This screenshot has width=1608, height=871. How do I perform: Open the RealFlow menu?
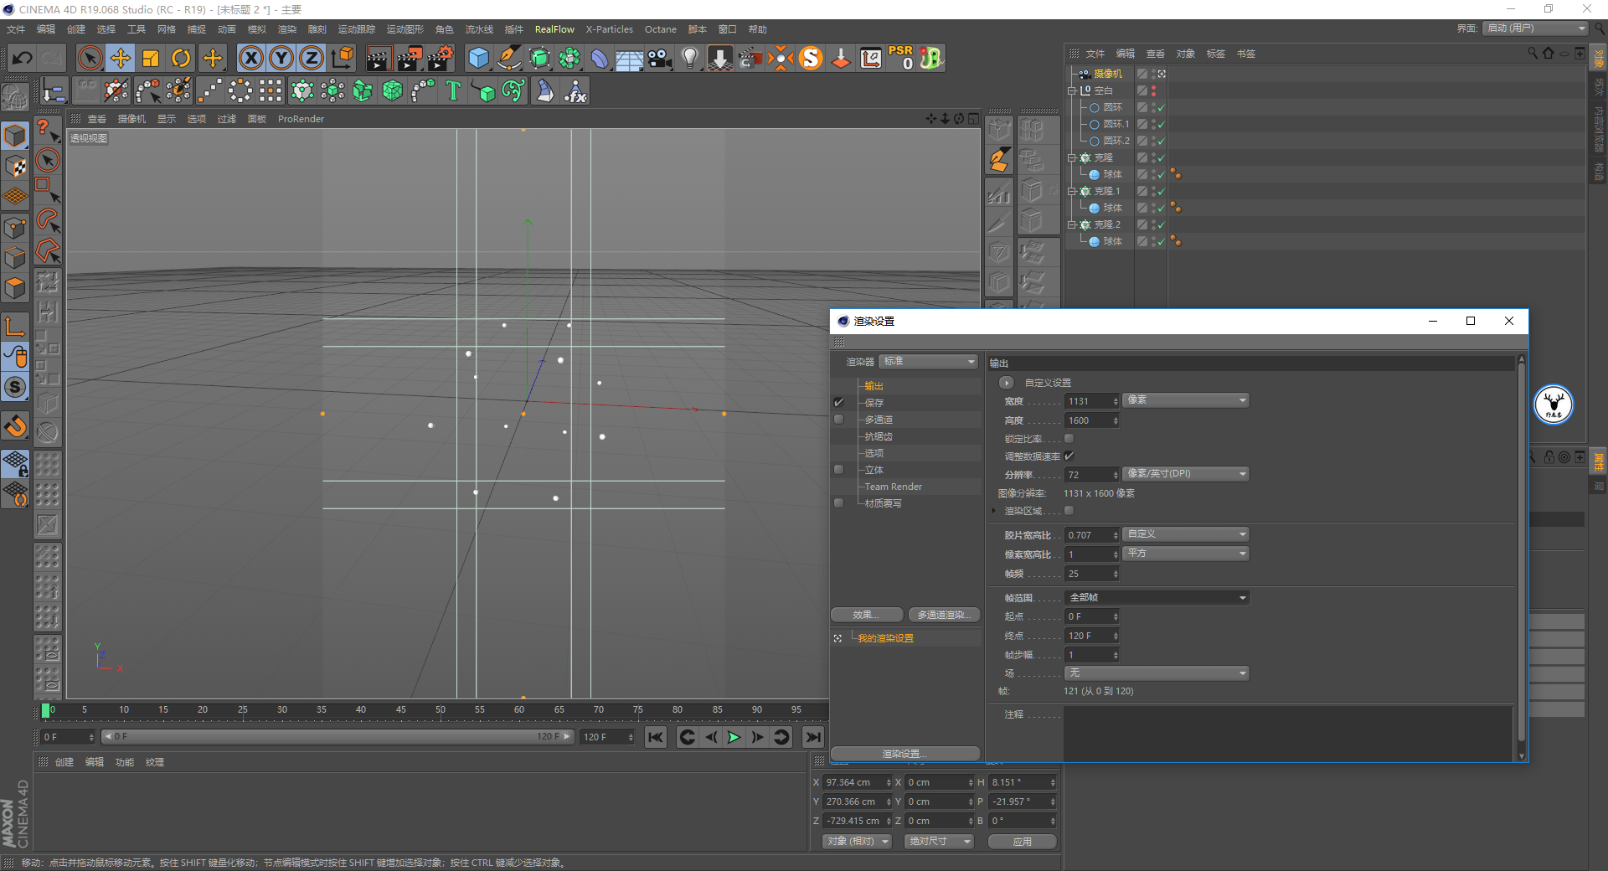tap(554, 29)
